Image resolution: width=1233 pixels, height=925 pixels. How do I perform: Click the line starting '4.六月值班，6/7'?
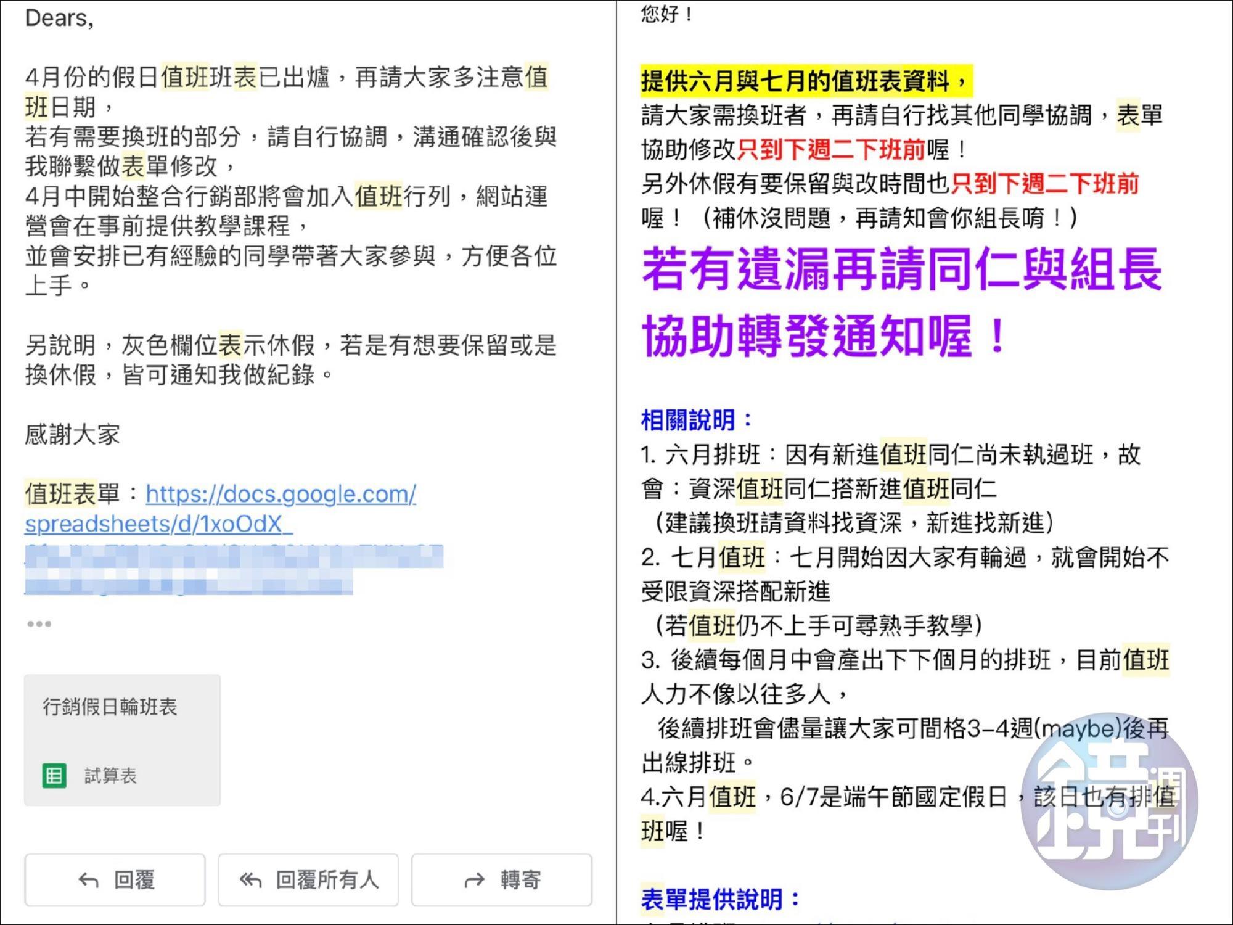pos(908,797)
